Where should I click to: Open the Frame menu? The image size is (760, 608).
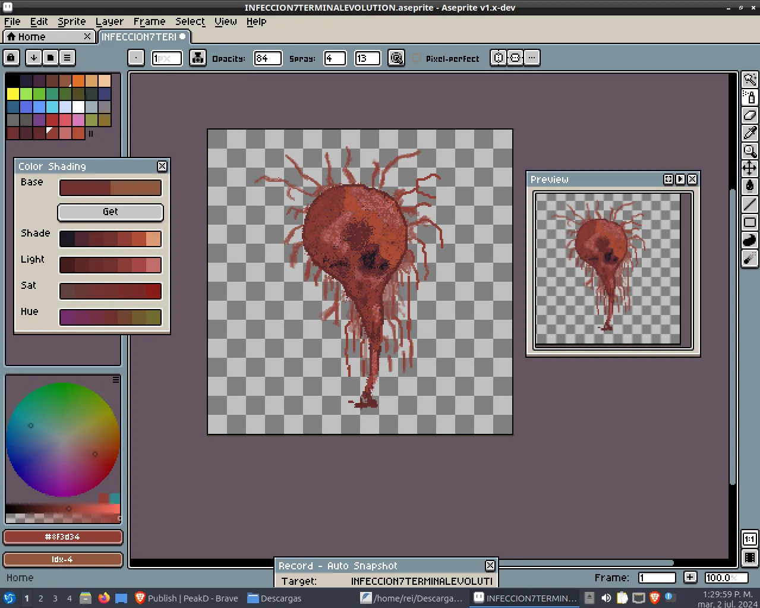tap(149, 21)
